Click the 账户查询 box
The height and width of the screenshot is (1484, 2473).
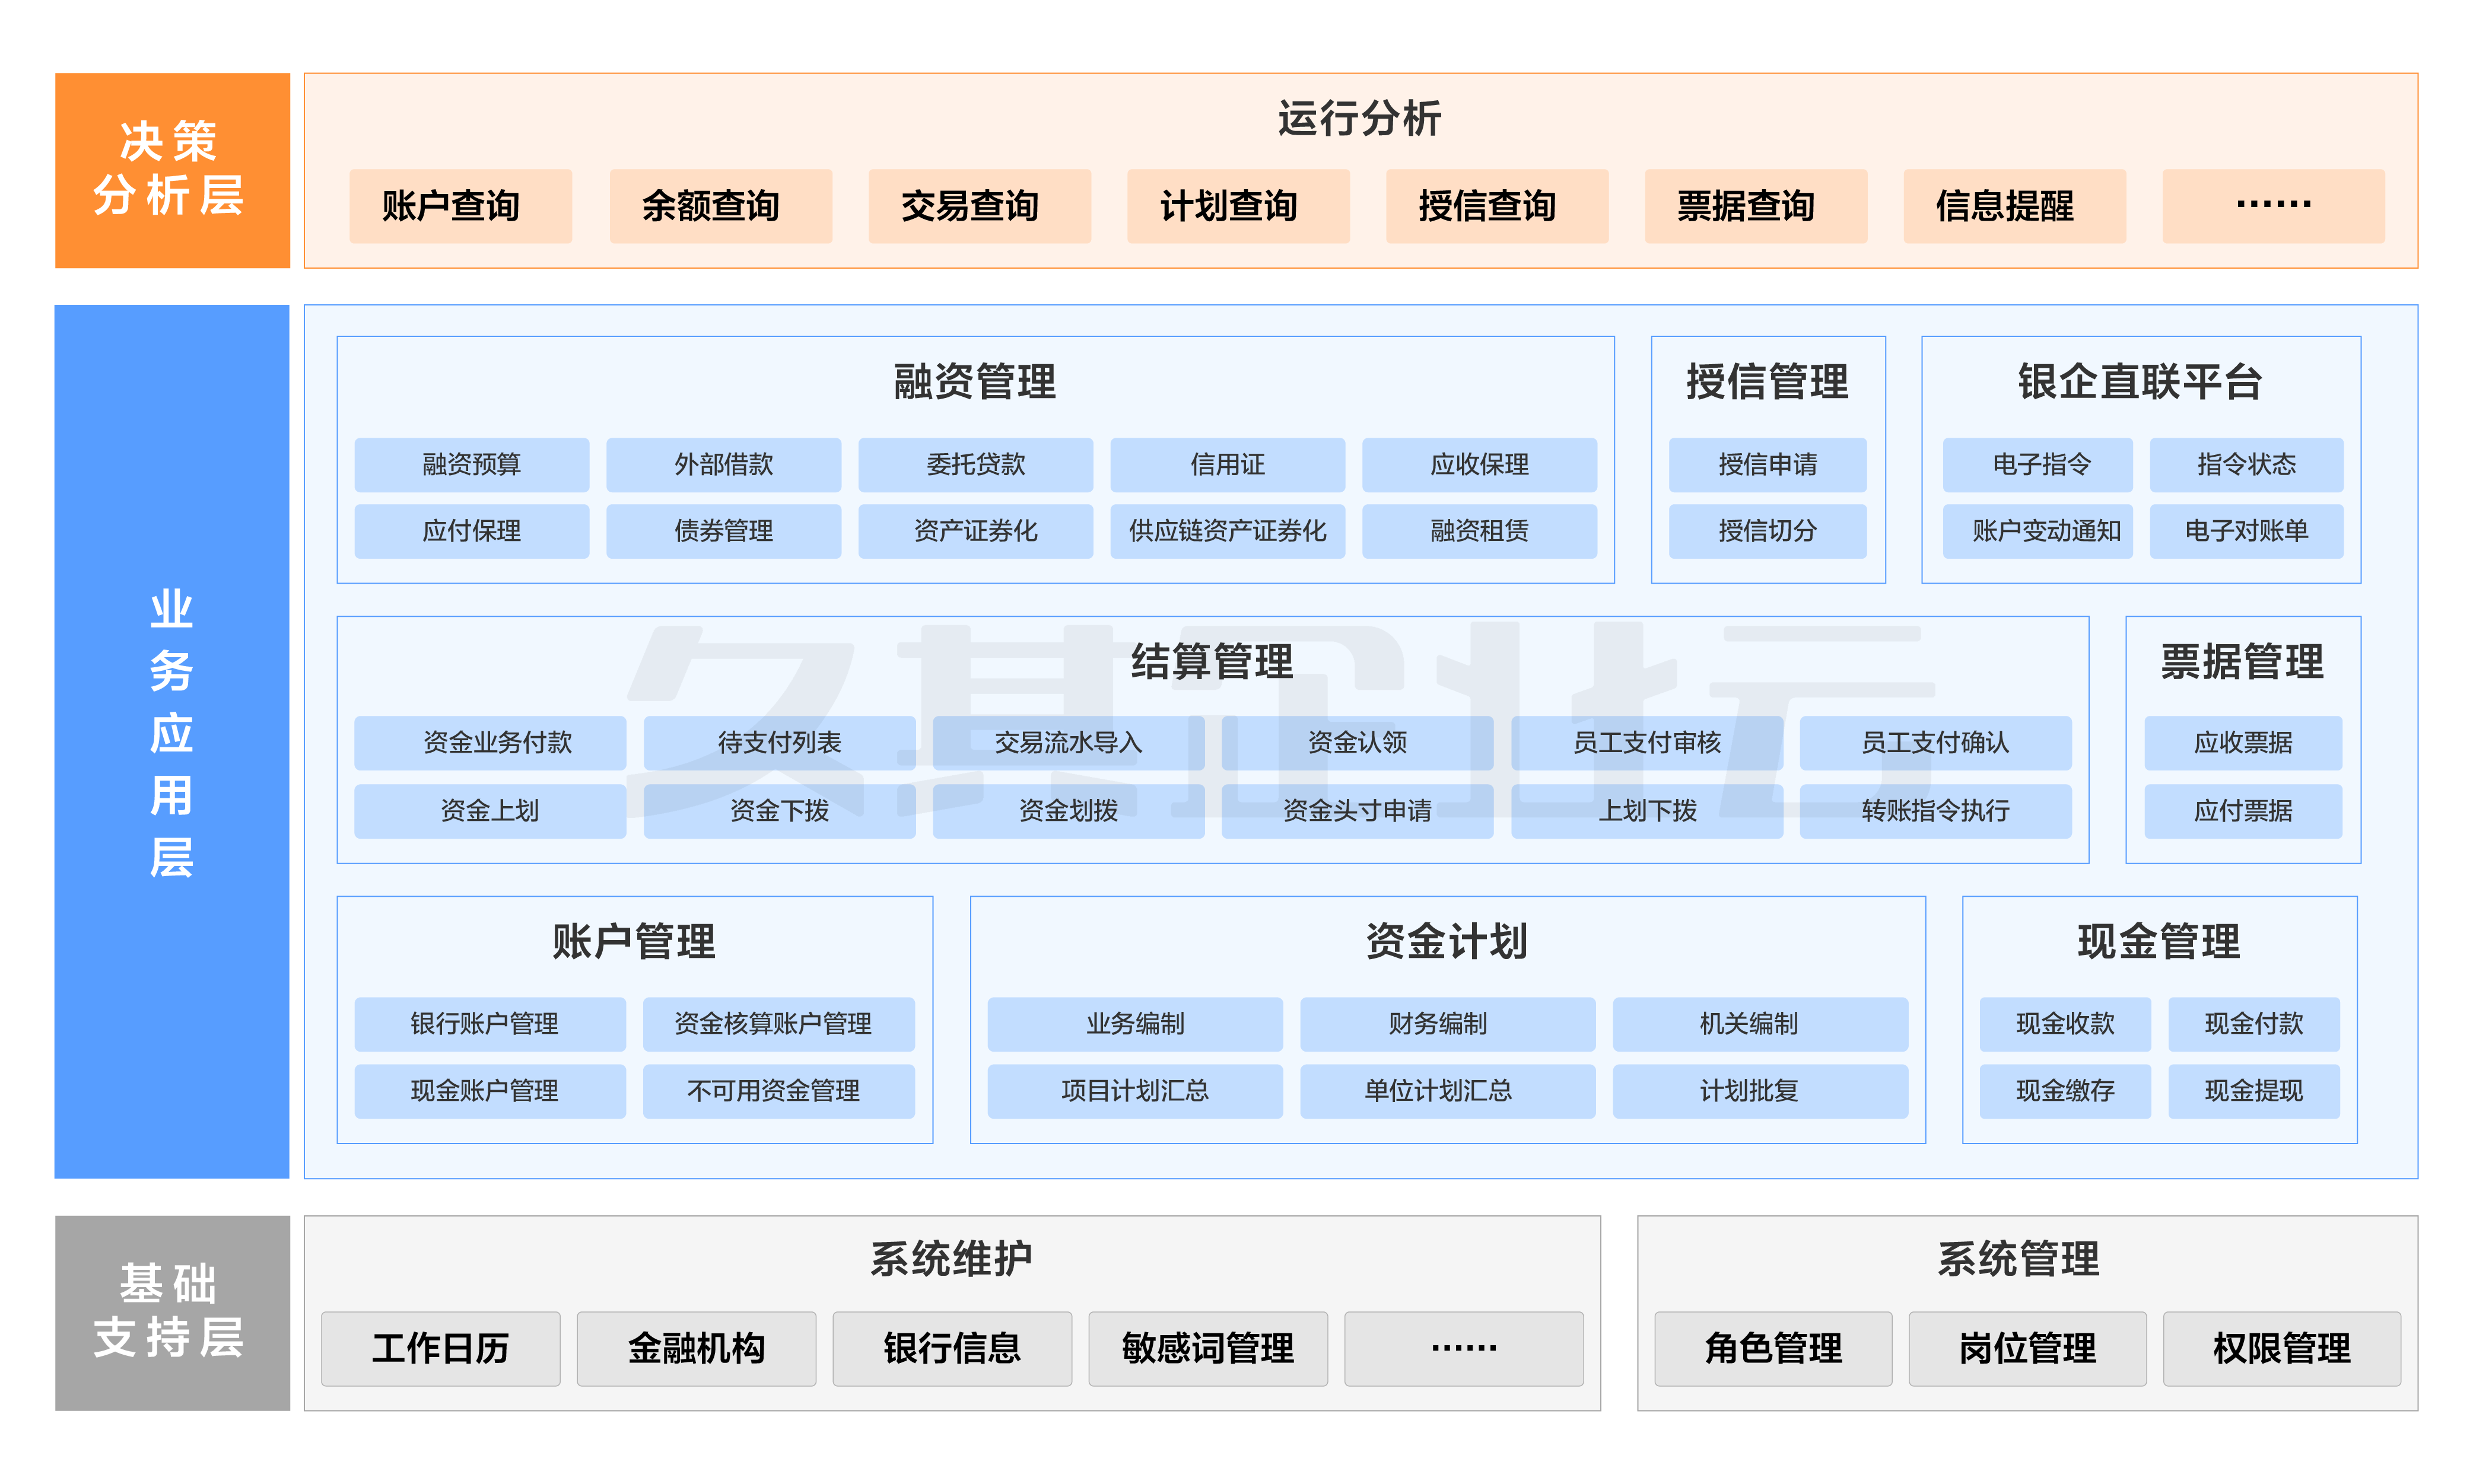pyautogui.click(x=460, y=206)
